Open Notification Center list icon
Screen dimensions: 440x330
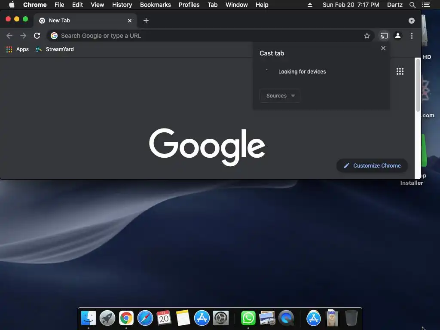coord(426,5)
